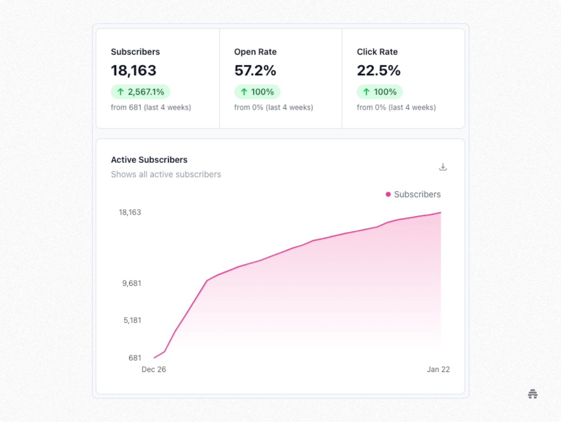Open the Subscribers 18,163 stat value
The image size is (561, 422).
click(x=134, y=70)
